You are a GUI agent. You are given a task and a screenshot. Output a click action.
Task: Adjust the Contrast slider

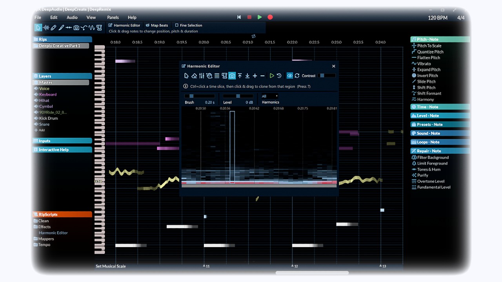pyautogui.click(x=327, y=76)
